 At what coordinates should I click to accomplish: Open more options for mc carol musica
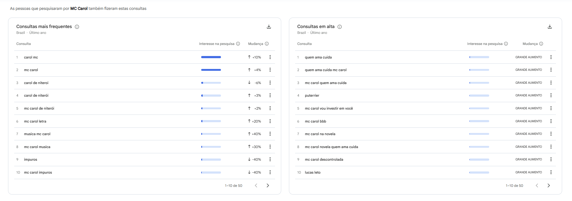click(270, 147)
